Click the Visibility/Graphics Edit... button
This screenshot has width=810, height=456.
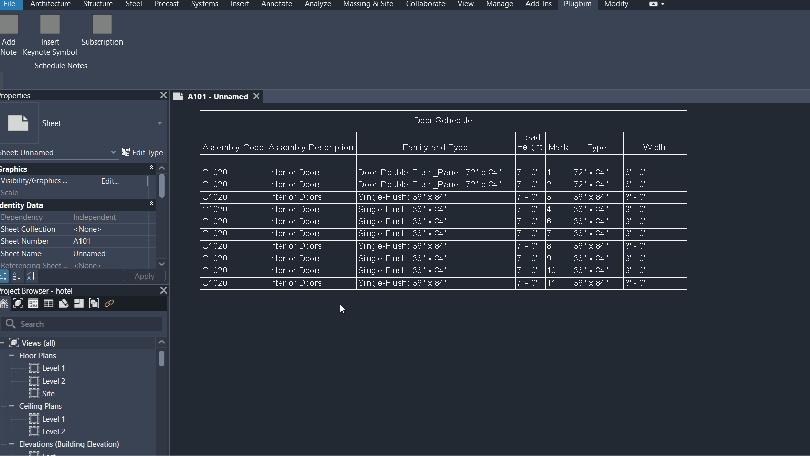click(110, 181)
